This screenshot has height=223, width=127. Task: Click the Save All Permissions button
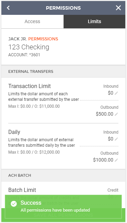63,215
